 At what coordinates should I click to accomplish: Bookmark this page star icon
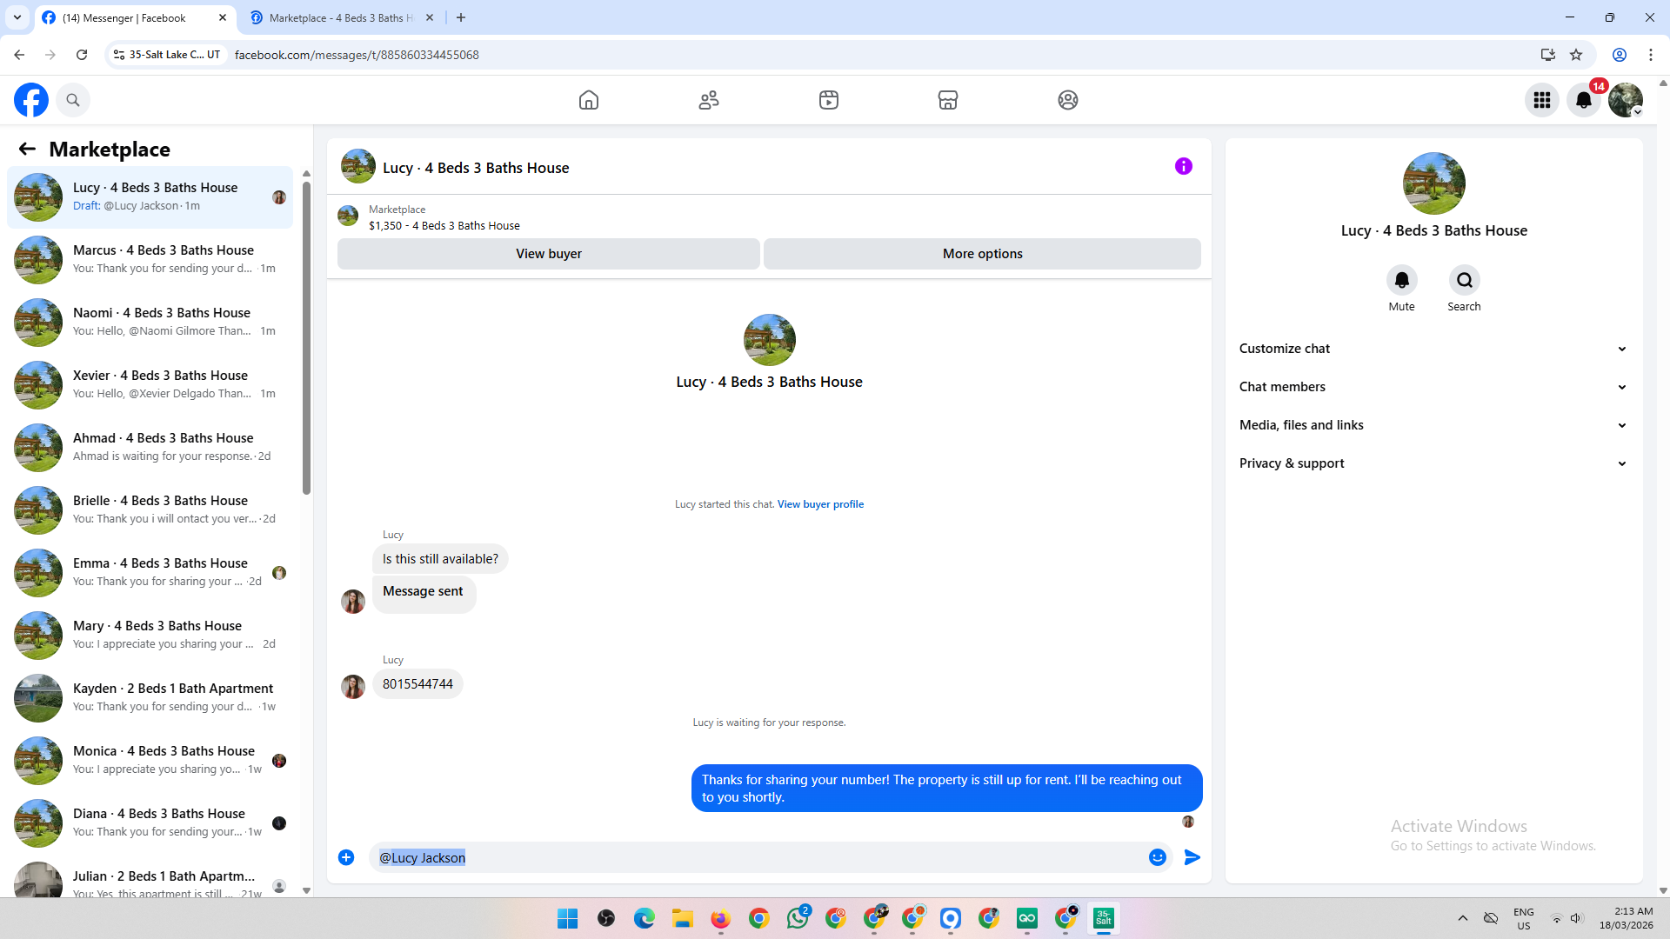pos(1576,55)
